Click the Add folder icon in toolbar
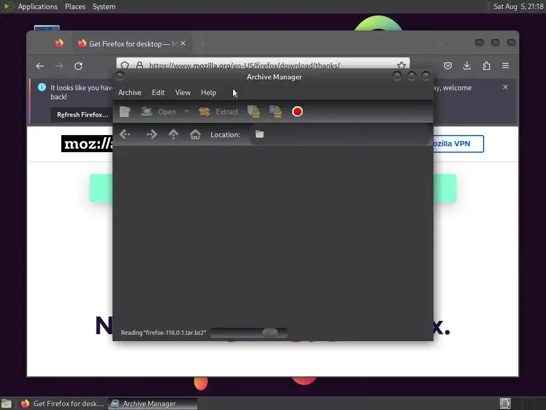Image resolution: width=546 pixels, height=410 pixels. (276, 112)
